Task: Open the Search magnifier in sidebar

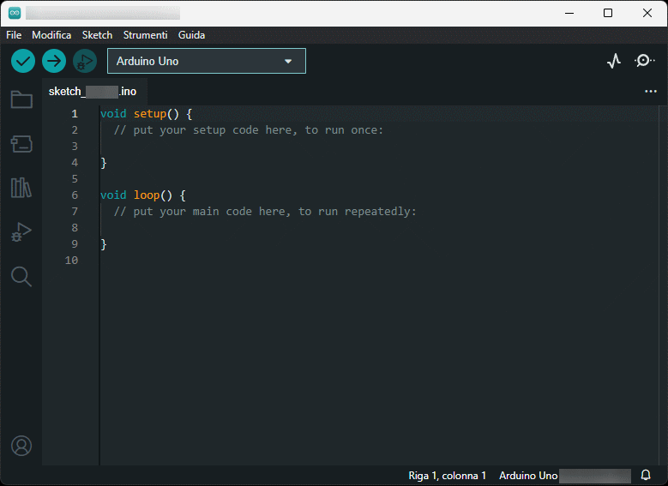Action: (x=21, y=277)
